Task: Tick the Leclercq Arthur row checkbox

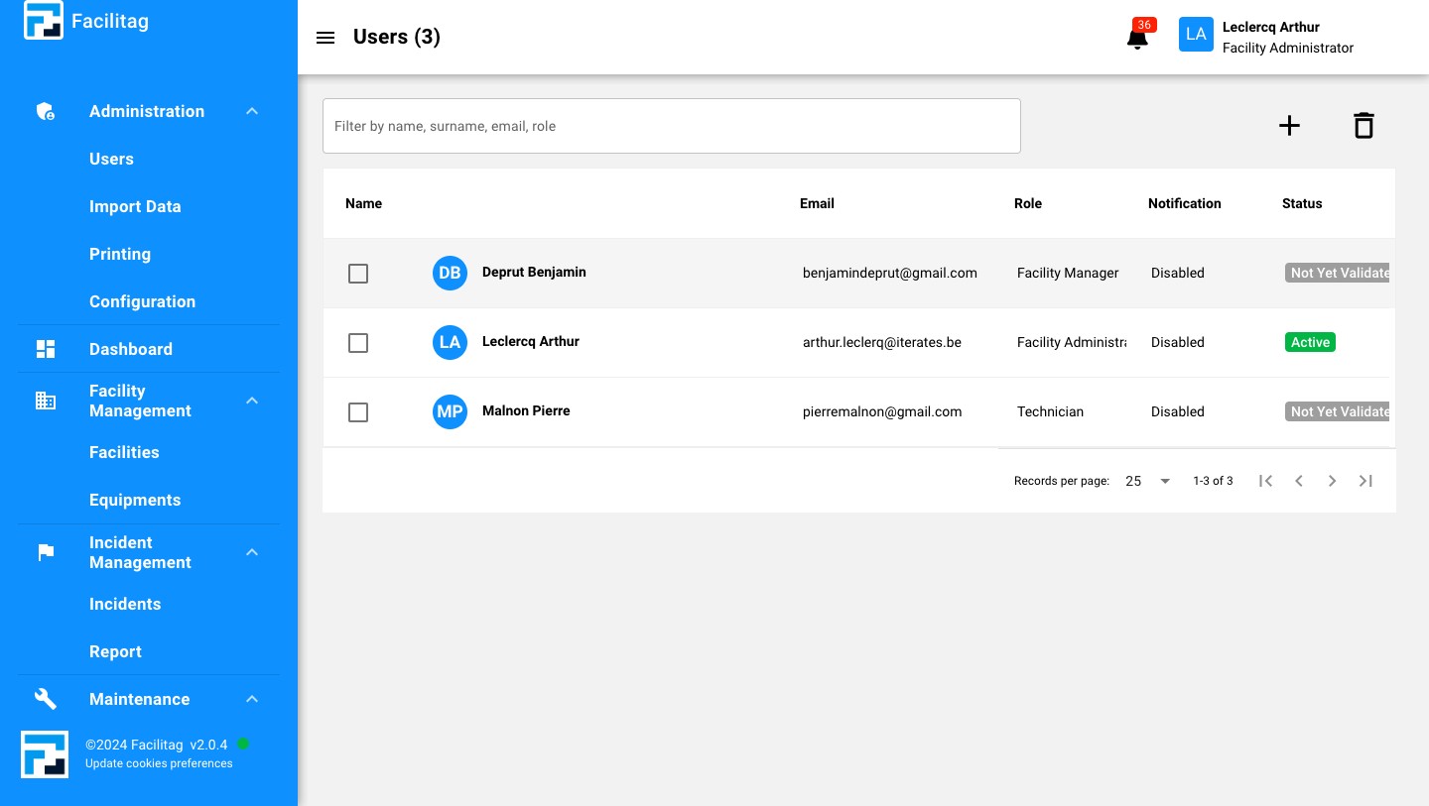Action: (x=358, y=343)
